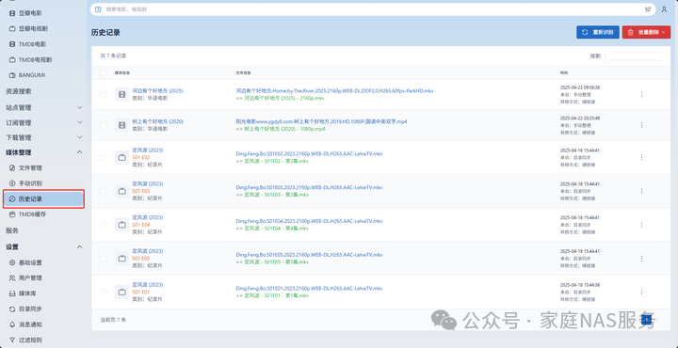Image resolution: width=678 pixels, height=348 pixels.
Task: Focus the 搜索 filter field above the table
Action: (633, 56)
